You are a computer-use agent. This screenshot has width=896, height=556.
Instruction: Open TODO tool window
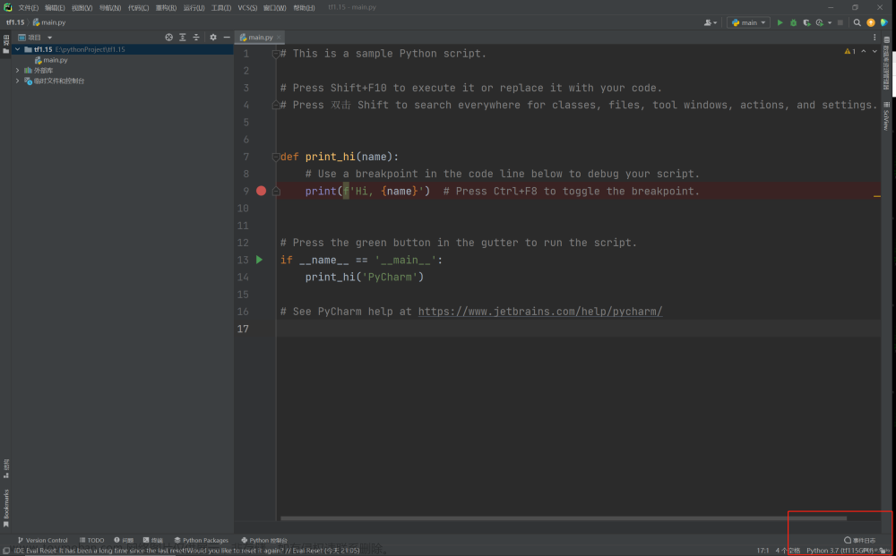pyautogui.click(x=91, y=540)
